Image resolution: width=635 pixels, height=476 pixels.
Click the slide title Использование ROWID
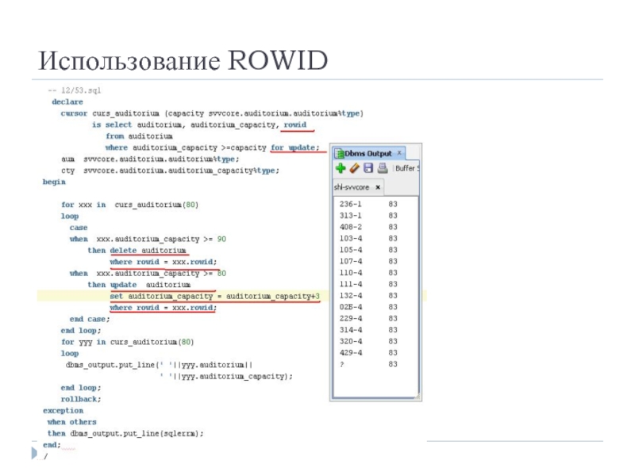183,61
